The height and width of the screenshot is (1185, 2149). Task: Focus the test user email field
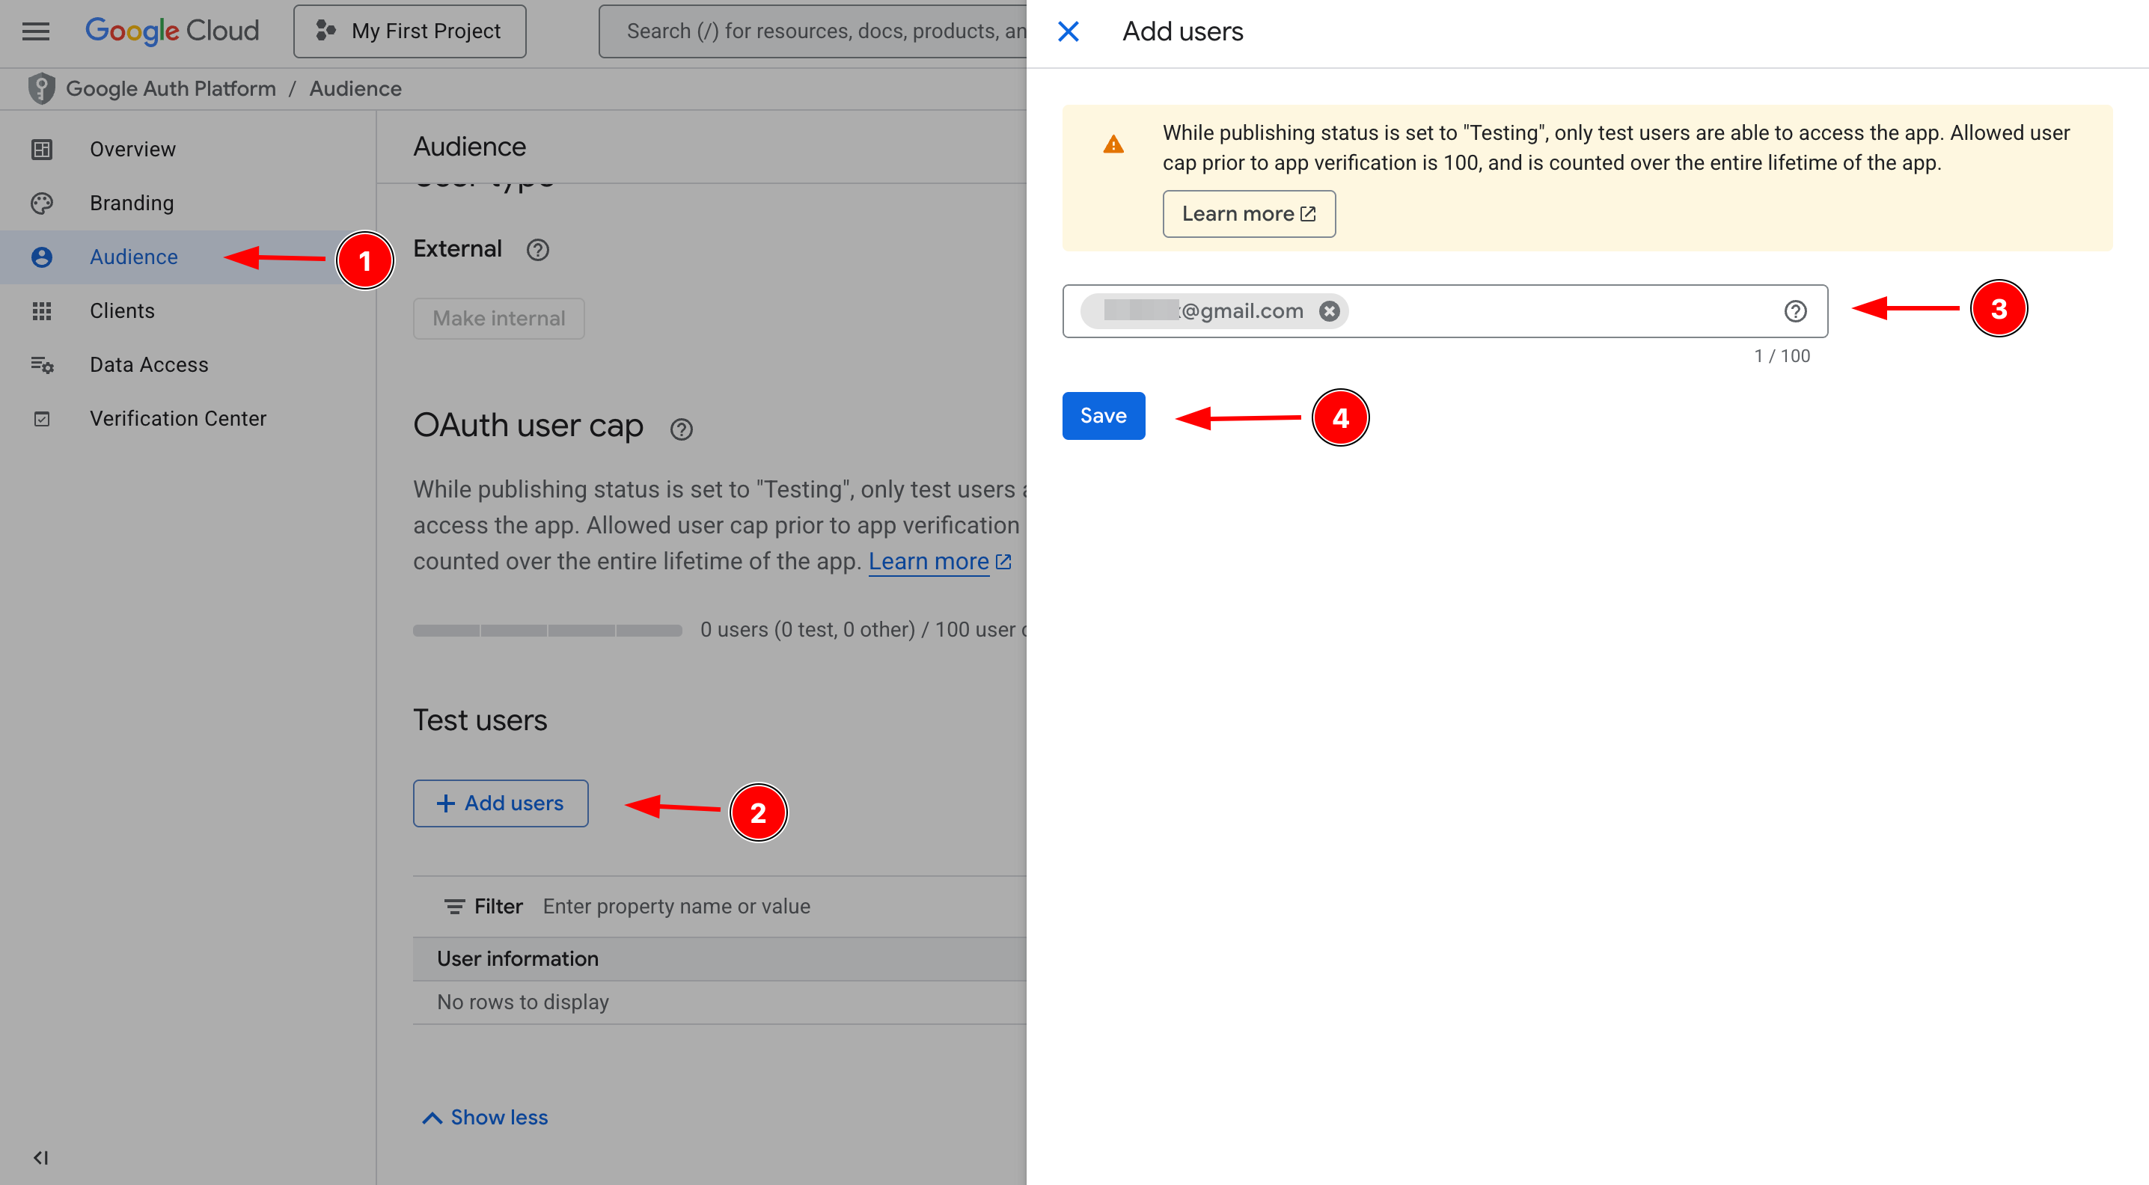click(1445, 311)
